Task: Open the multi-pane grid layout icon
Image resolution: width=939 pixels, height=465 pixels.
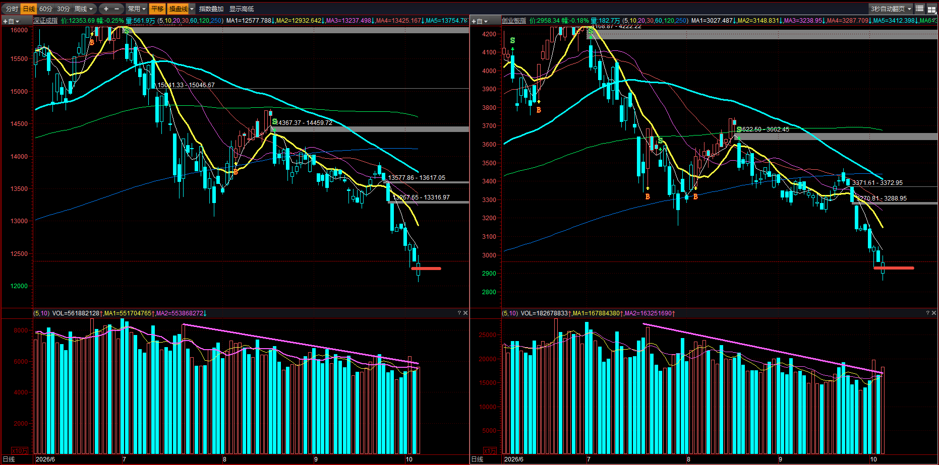Action: 931,9
